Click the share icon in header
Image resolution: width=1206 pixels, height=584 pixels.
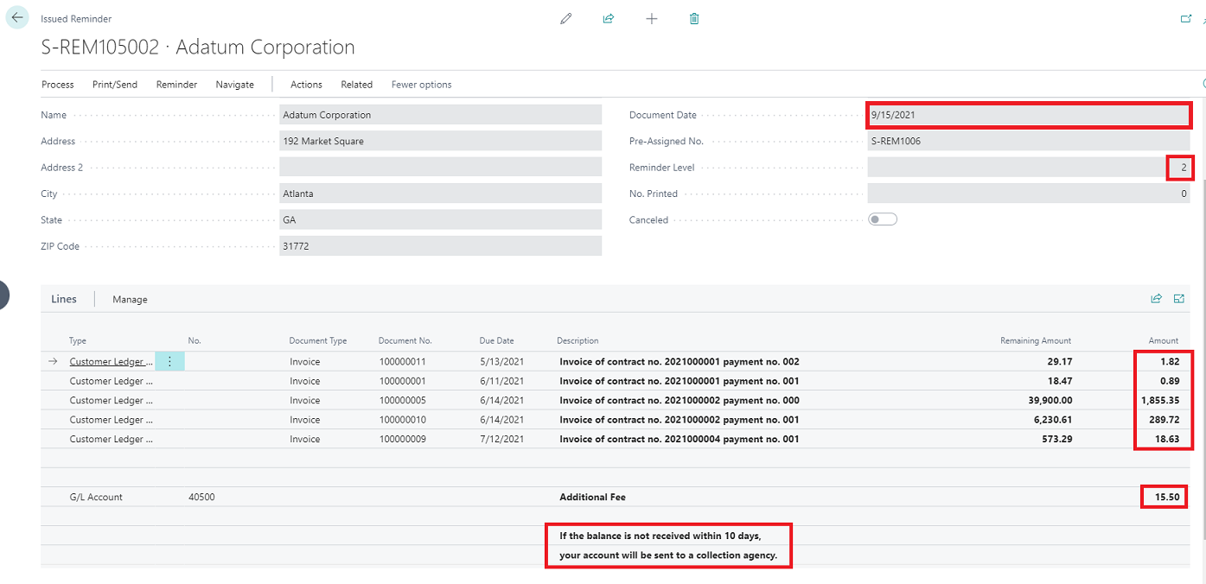click(x=609, y=18)
